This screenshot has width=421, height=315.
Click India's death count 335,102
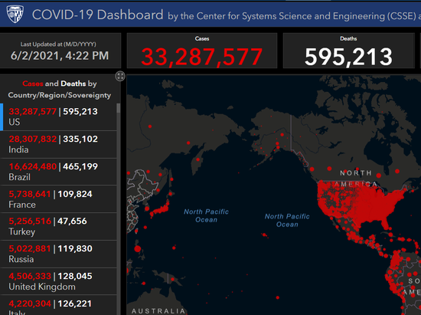click(80, 139)
